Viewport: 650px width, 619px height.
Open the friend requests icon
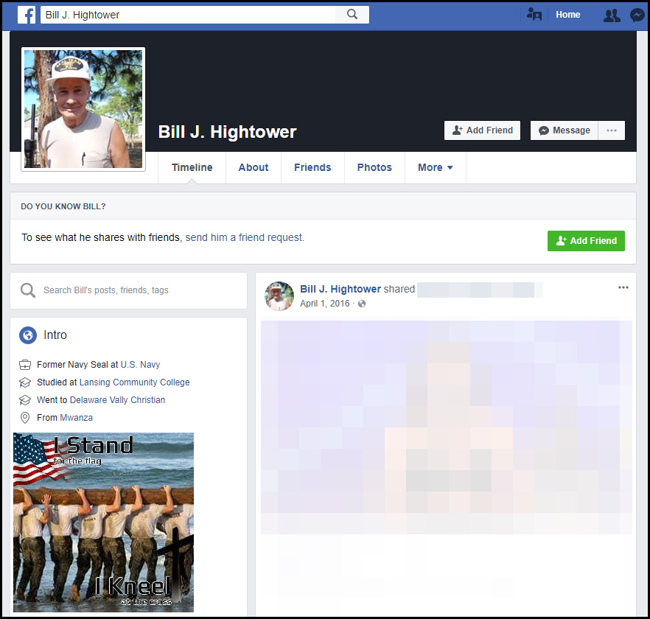(611, 15)
